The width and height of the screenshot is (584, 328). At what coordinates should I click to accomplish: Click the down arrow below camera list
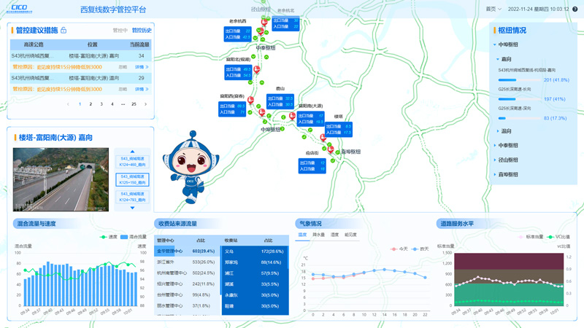(132, 208)
